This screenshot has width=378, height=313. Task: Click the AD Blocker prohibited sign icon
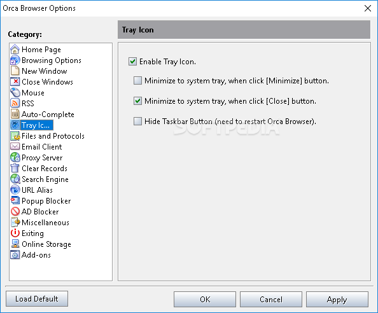[x=15, y=212]
